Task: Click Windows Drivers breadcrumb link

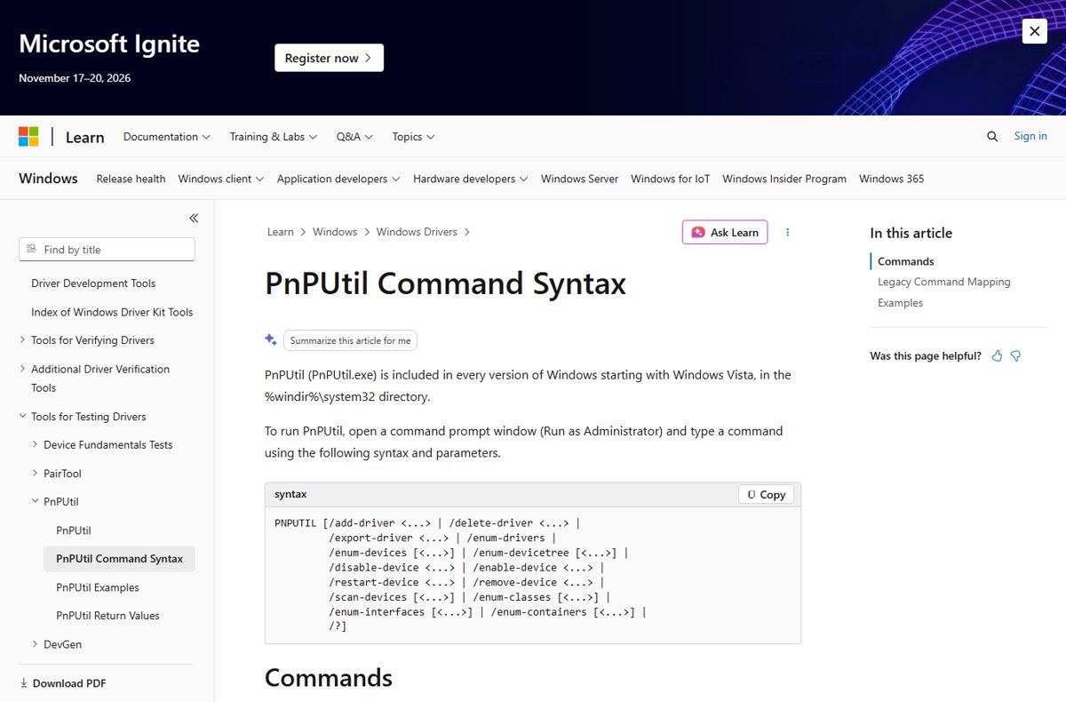Action: 417,232
